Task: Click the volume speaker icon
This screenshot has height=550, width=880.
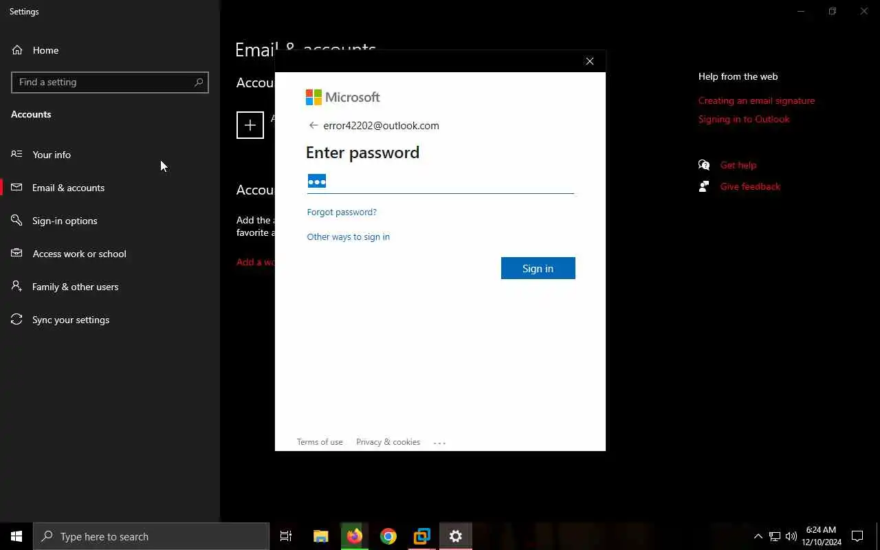Action: click(791, 536)
